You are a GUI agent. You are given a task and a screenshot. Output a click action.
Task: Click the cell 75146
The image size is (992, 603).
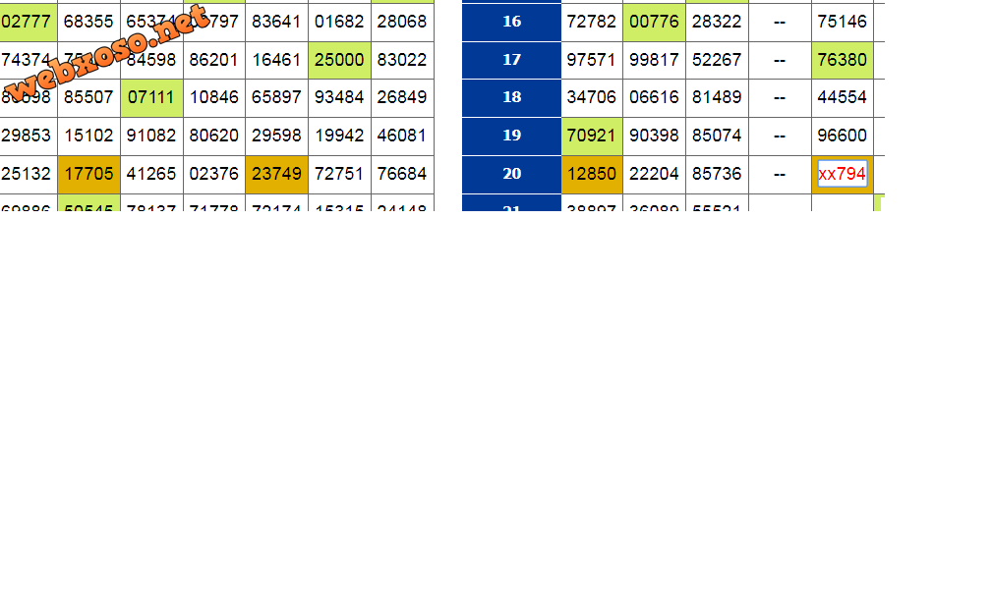tap(842, 23)
